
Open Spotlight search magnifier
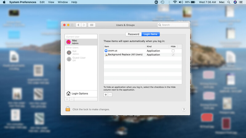click(229, 2)
